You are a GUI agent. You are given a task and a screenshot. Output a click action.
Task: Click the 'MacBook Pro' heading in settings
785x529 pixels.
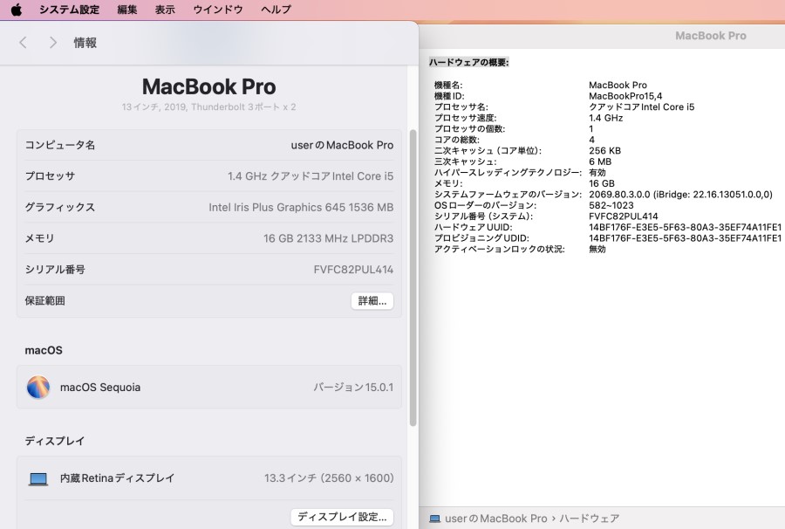(x=208, y=86)
